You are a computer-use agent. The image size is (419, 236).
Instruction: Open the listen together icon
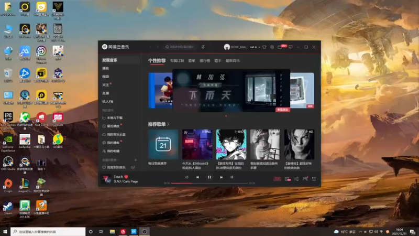click(305, 179)
